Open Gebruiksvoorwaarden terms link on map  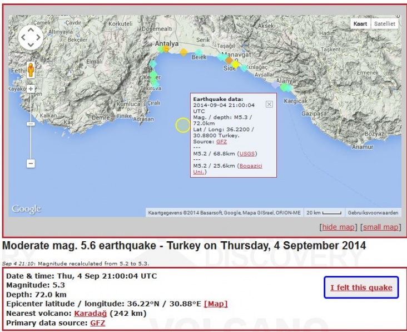(373, 213)
